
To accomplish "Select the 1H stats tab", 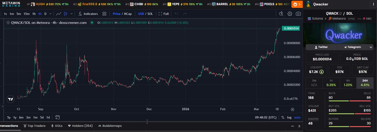I will click(331, 83).
